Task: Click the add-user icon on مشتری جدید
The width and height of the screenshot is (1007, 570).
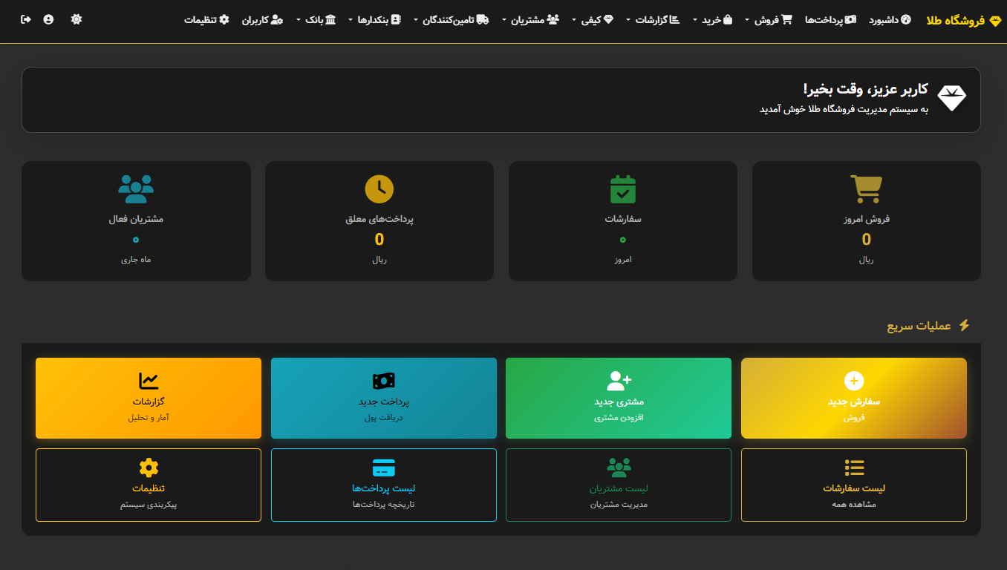Action: [619, 381]
